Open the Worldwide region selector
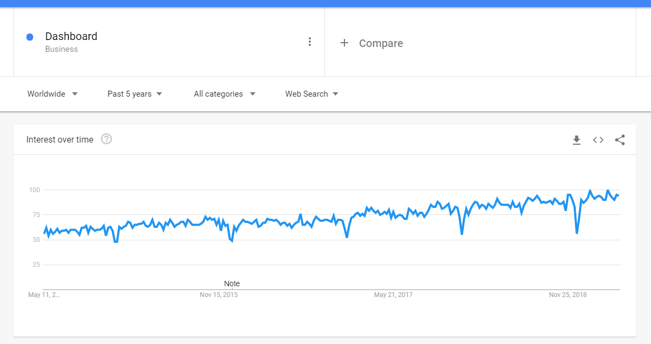Viewport: 651px width, 344px height. tap(48, 93)
